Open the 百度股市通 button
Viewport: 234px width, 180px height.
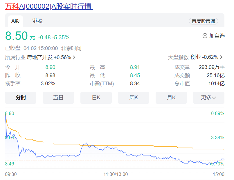(204, 21)
